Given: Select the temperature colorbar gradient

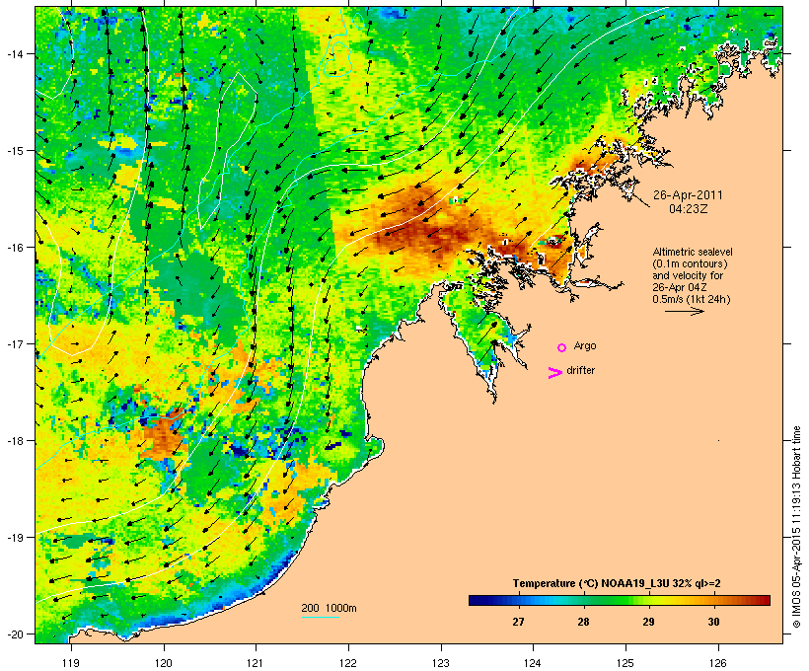Looking at the screenshot, I should 620,600.
